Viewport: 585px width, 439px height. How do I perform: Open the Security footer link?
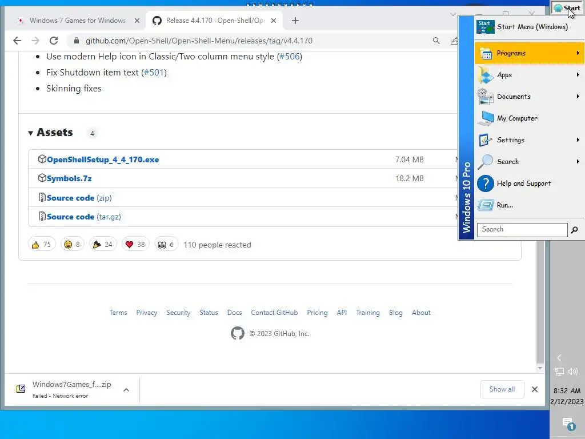tap(178, 313)
